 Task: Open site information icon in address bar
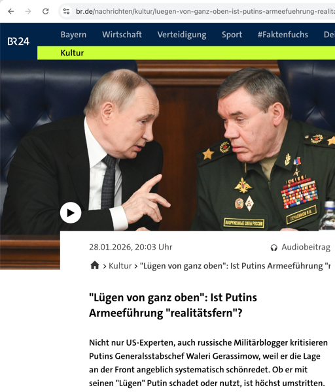pos(66,11)
